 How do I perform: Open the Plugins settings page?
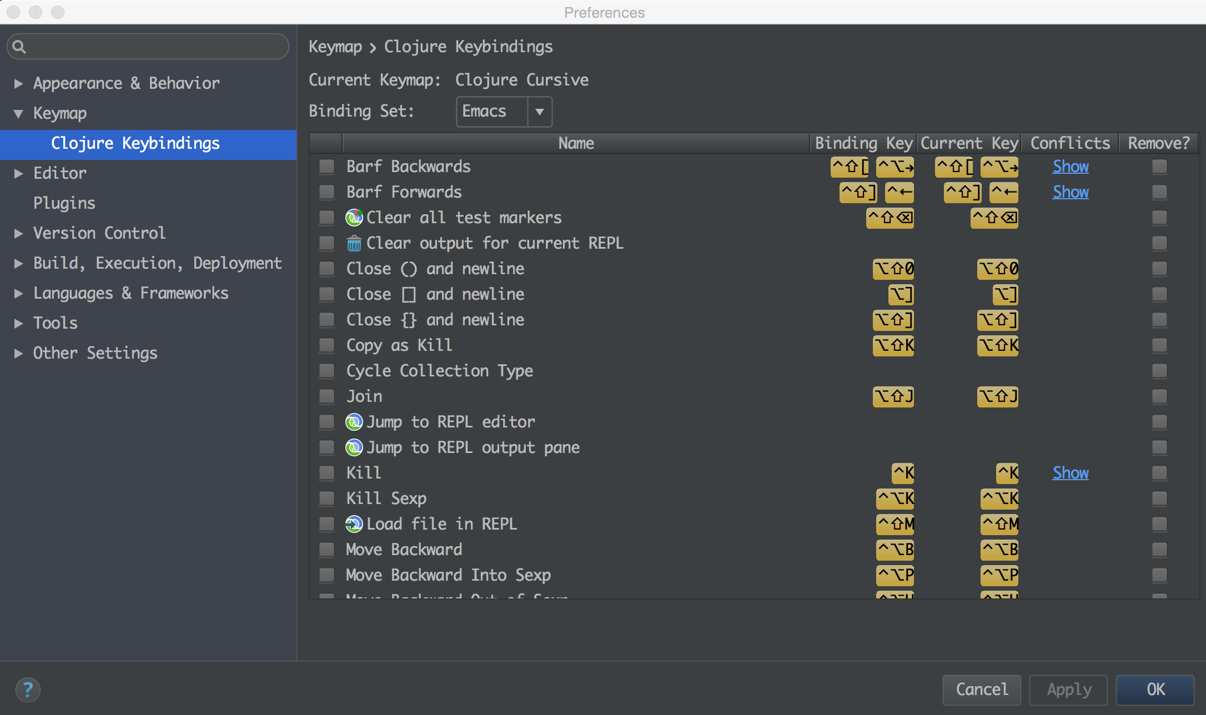pos(64,203)
